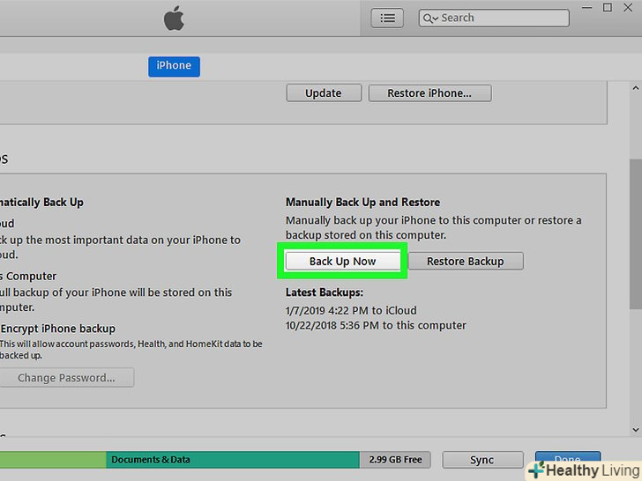642x481 pixels.
Task: Click the scroll up arrow
Action: coord(636,88)
